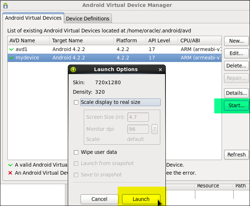Click the Edit... button
Image resolution: width=250 pixels, height=206 pixels.
(x=237, y=53)
